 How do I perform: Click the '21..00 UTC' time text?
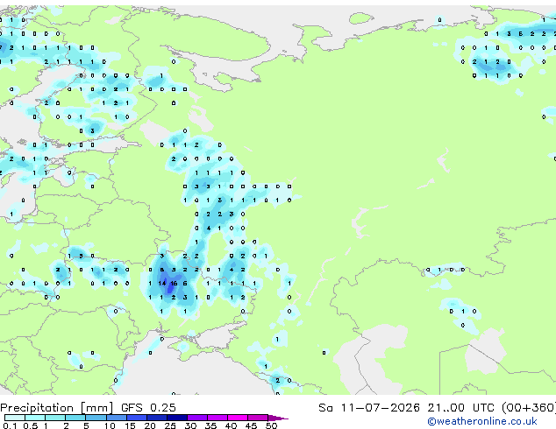click(460, 408)
